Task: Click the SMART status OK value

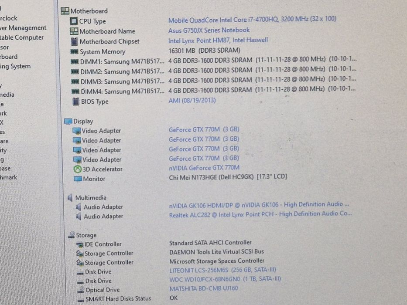Action: tap(174, 298)
